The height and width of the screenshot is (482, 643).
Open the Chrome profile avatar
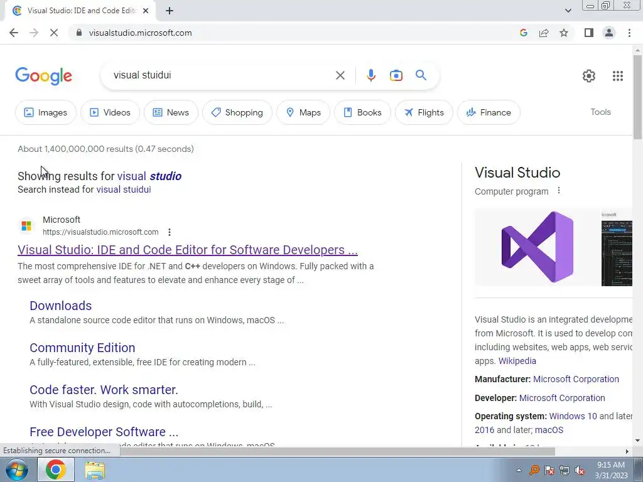click(x=609, y=33)
